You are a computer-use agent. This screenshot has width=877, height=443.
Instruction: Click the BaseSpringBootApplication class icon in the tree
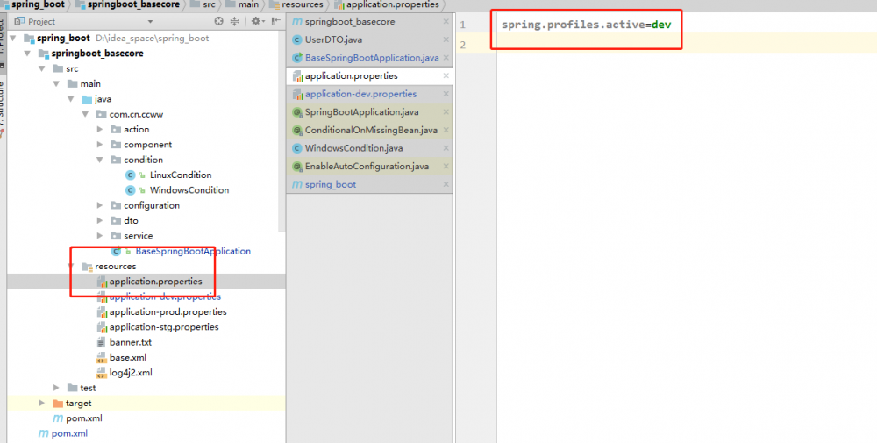[116, 251]
